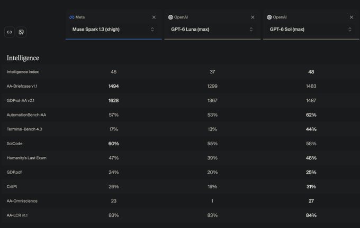The width and height of the screenshot is (360, 228).
Task: Select the Intelligence Index row label
Action: coord(23,72)
